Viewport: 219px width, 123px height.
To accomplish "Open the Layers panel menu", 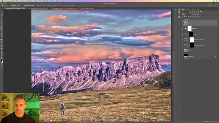I will tap(218, 9).
